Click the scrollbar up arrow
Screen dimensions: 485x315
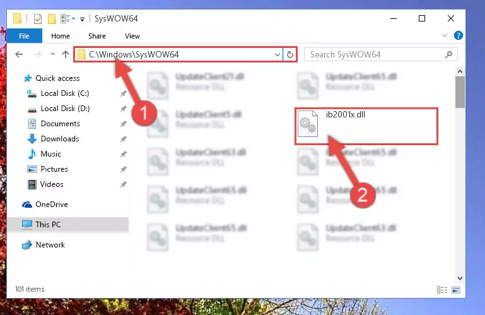[x=460, y=71]
